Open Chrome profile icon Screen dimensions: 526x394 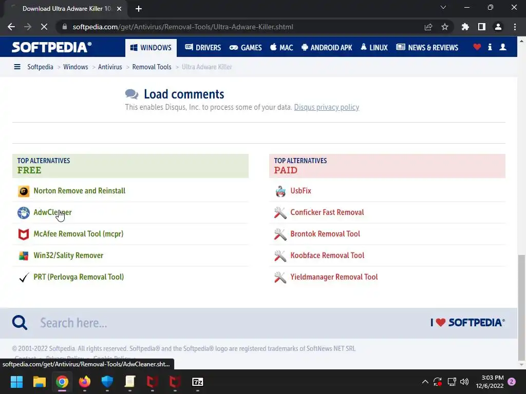click(498, 27)
